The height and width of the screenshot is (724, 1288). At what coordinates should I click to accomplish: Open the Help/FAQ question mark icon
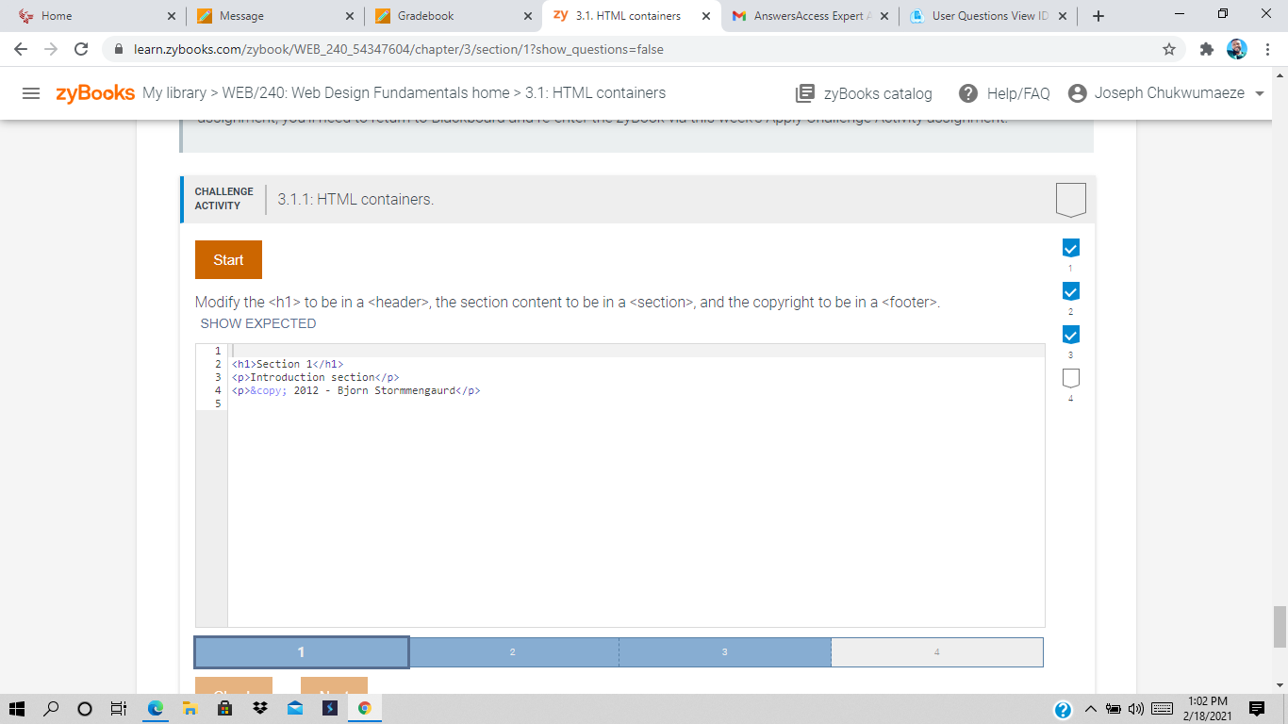[967, 93]
